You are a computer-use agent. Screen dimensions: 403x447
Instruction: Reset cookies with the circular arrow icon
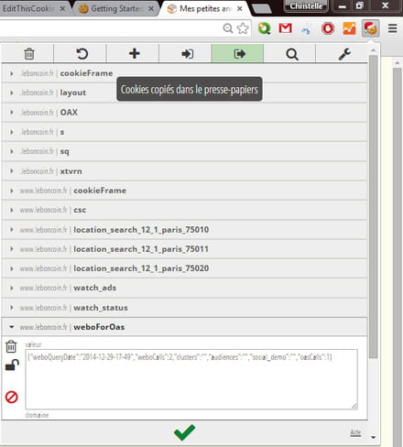(82, 54)
